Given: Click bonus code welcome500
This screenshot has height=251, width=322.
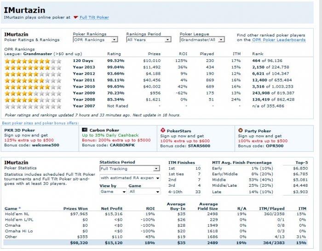Looking at the screenshot, I should 46,145.
